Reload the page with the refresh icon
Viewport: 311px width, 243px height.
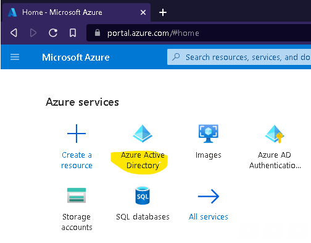[x=53, y=33]
